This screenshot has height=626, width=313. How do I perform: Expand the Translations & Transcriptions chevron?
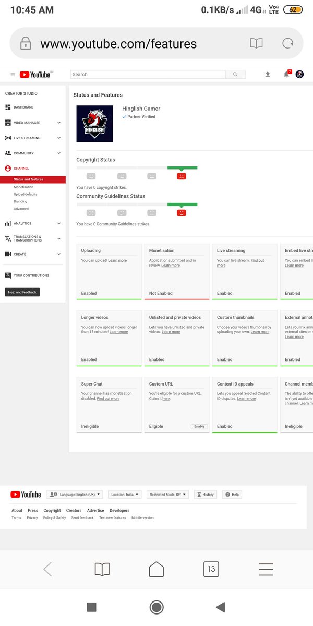59,238
